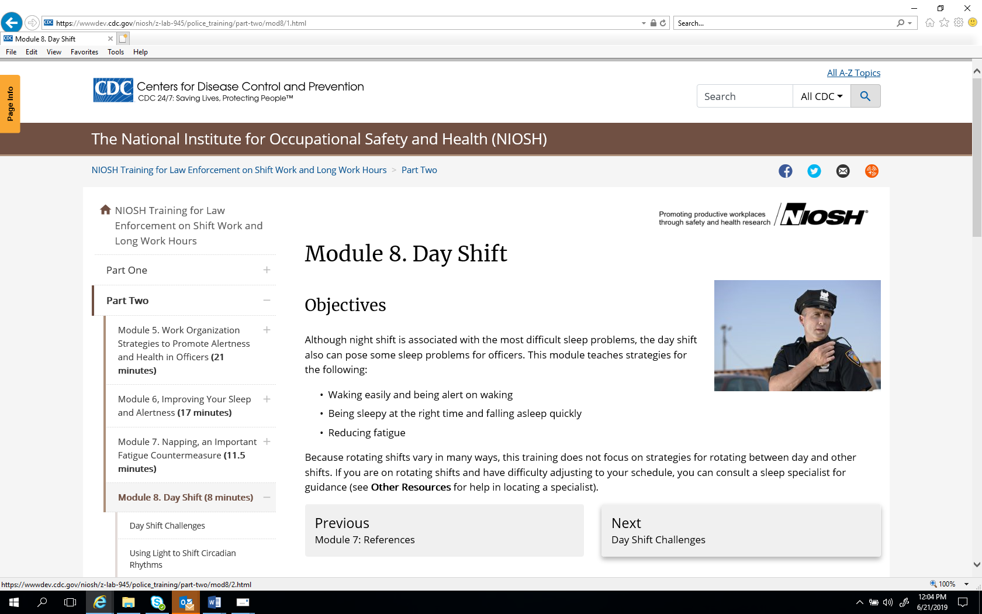Screen dimensions: 982x614
Task: Open the Windows Start menu
Action: coord(14,602)
